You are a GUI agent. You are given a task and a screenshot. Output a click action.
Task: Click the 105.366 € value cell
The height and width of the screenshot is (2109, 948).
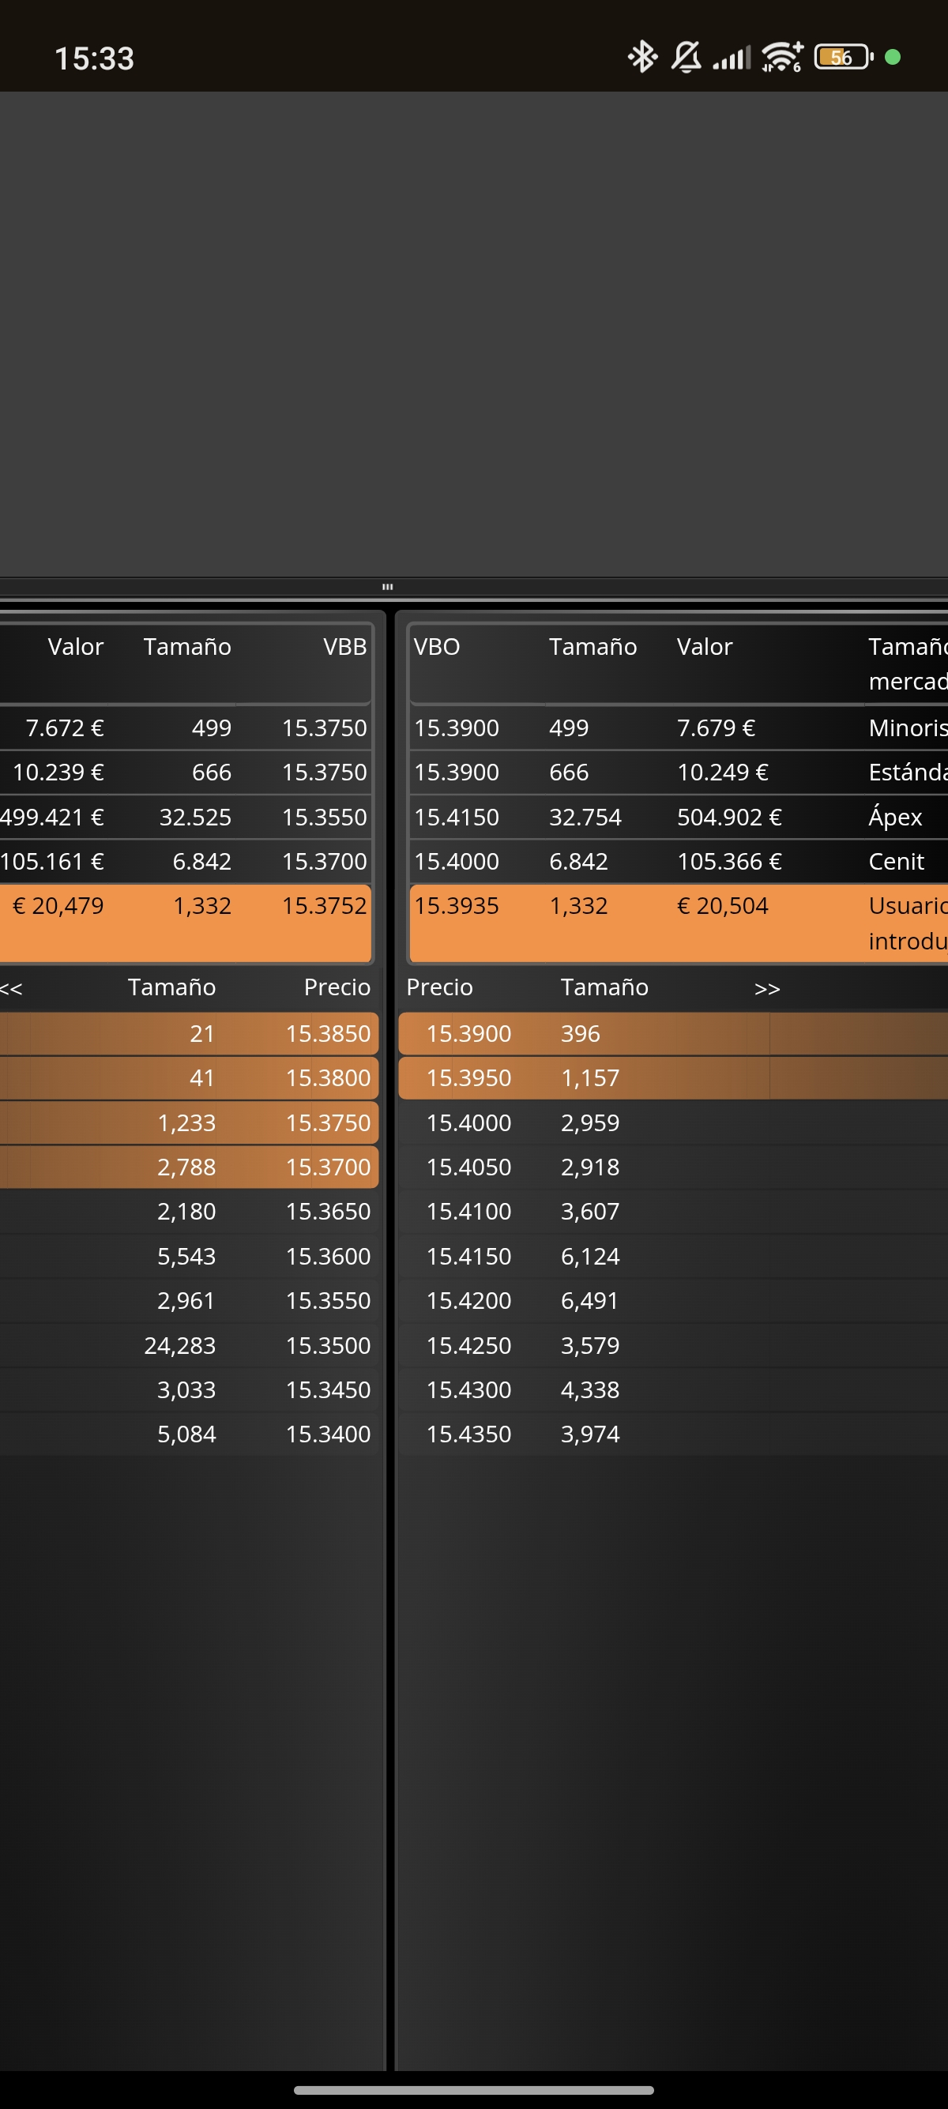click(729, 861)
